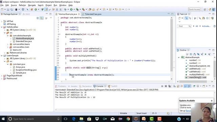Collapse AbstractExample class in Outline
This screenshot has width=217, height=122.
pos(179,57)
